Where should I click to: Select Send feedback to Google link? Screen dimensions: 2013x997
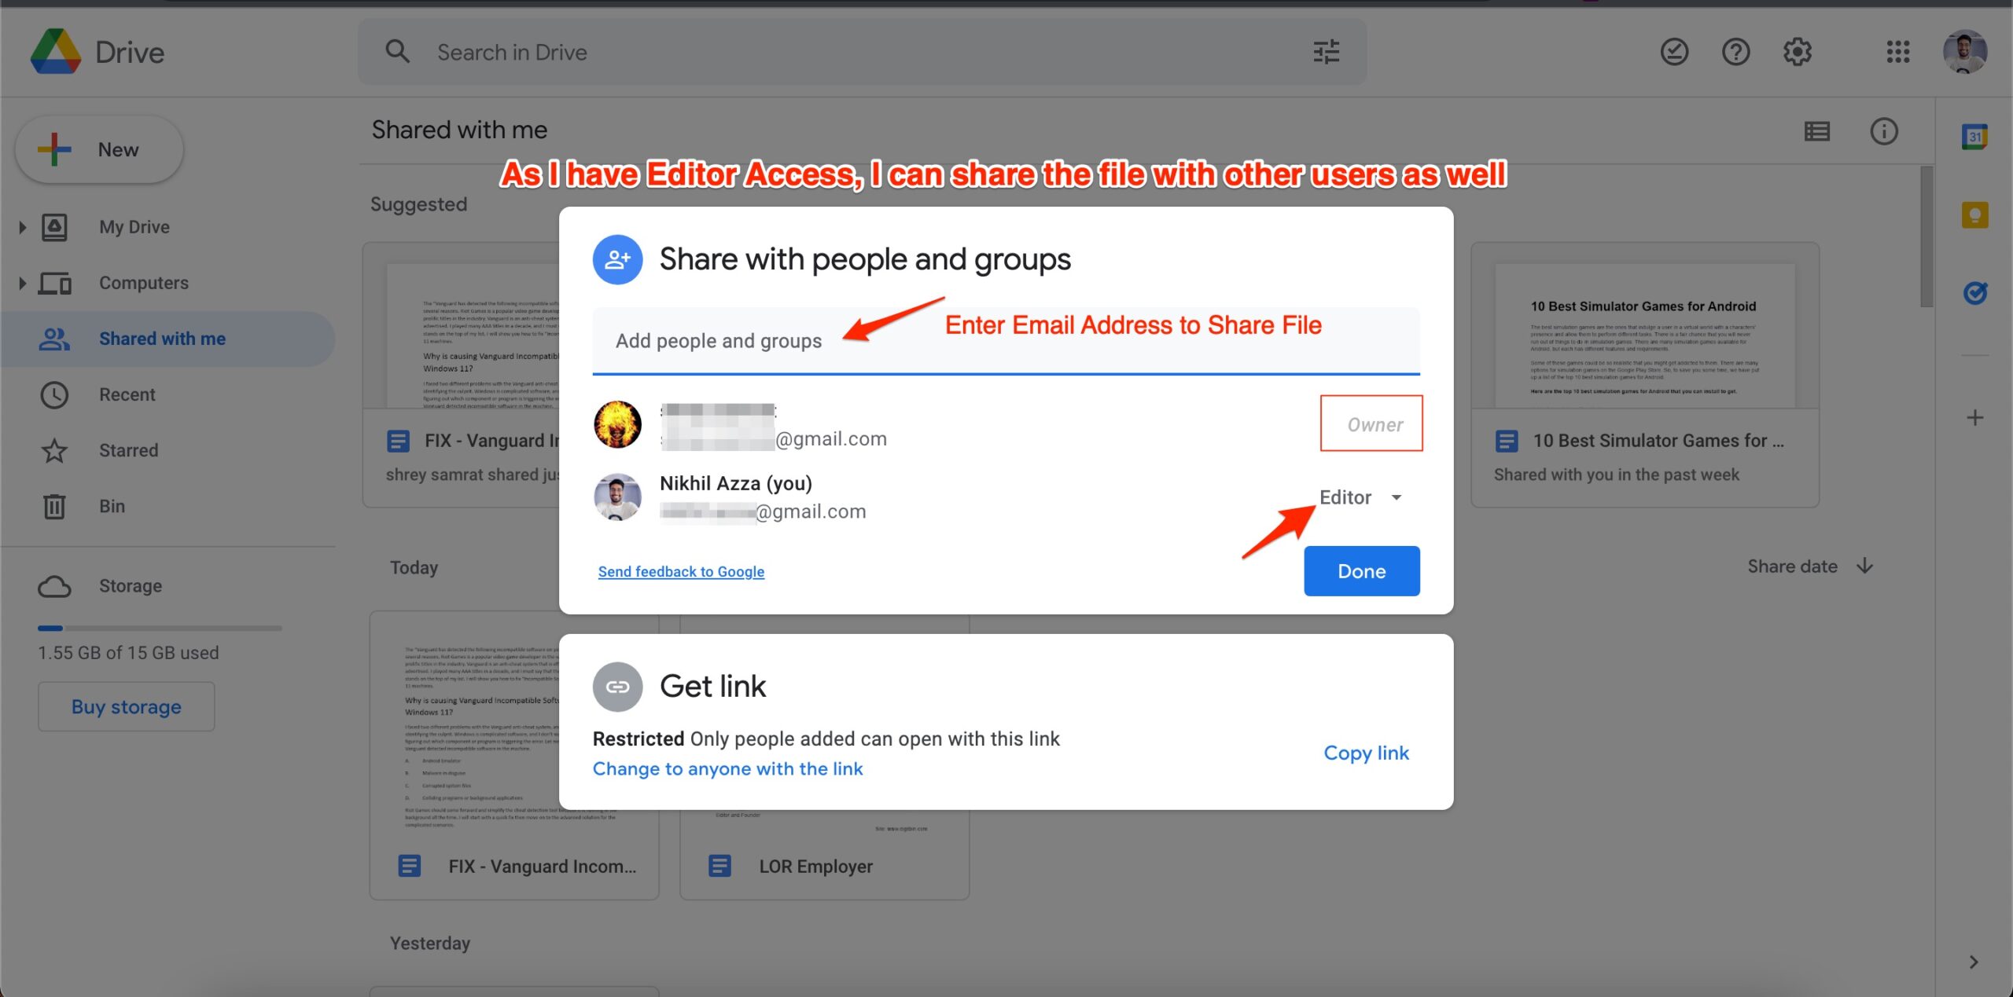point(680,571)
